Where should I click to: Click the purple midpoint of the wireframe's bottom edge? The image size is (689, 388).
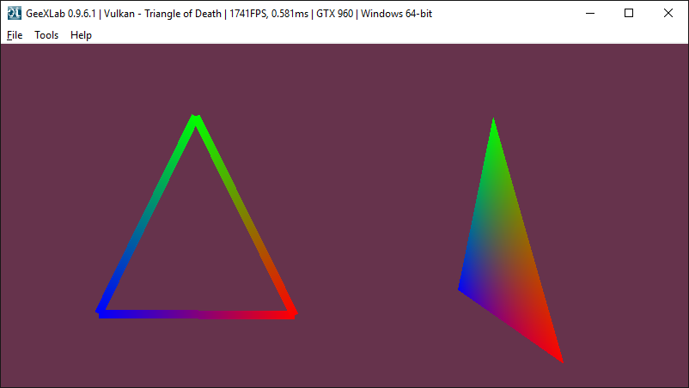tap(197, 313)
